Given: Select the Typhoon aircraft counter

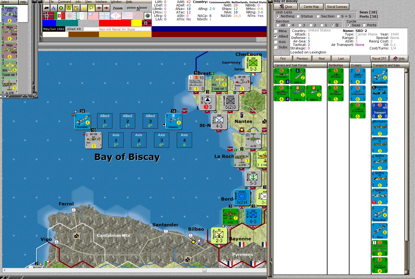Looking at the screenshot, I should [x=380, y=197].
